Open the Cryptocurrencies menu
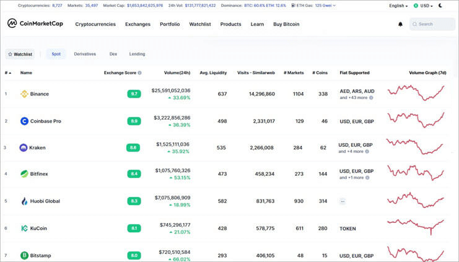Image resolution: width=459 pixels, height=262 pixels. (x=95, y=24)
